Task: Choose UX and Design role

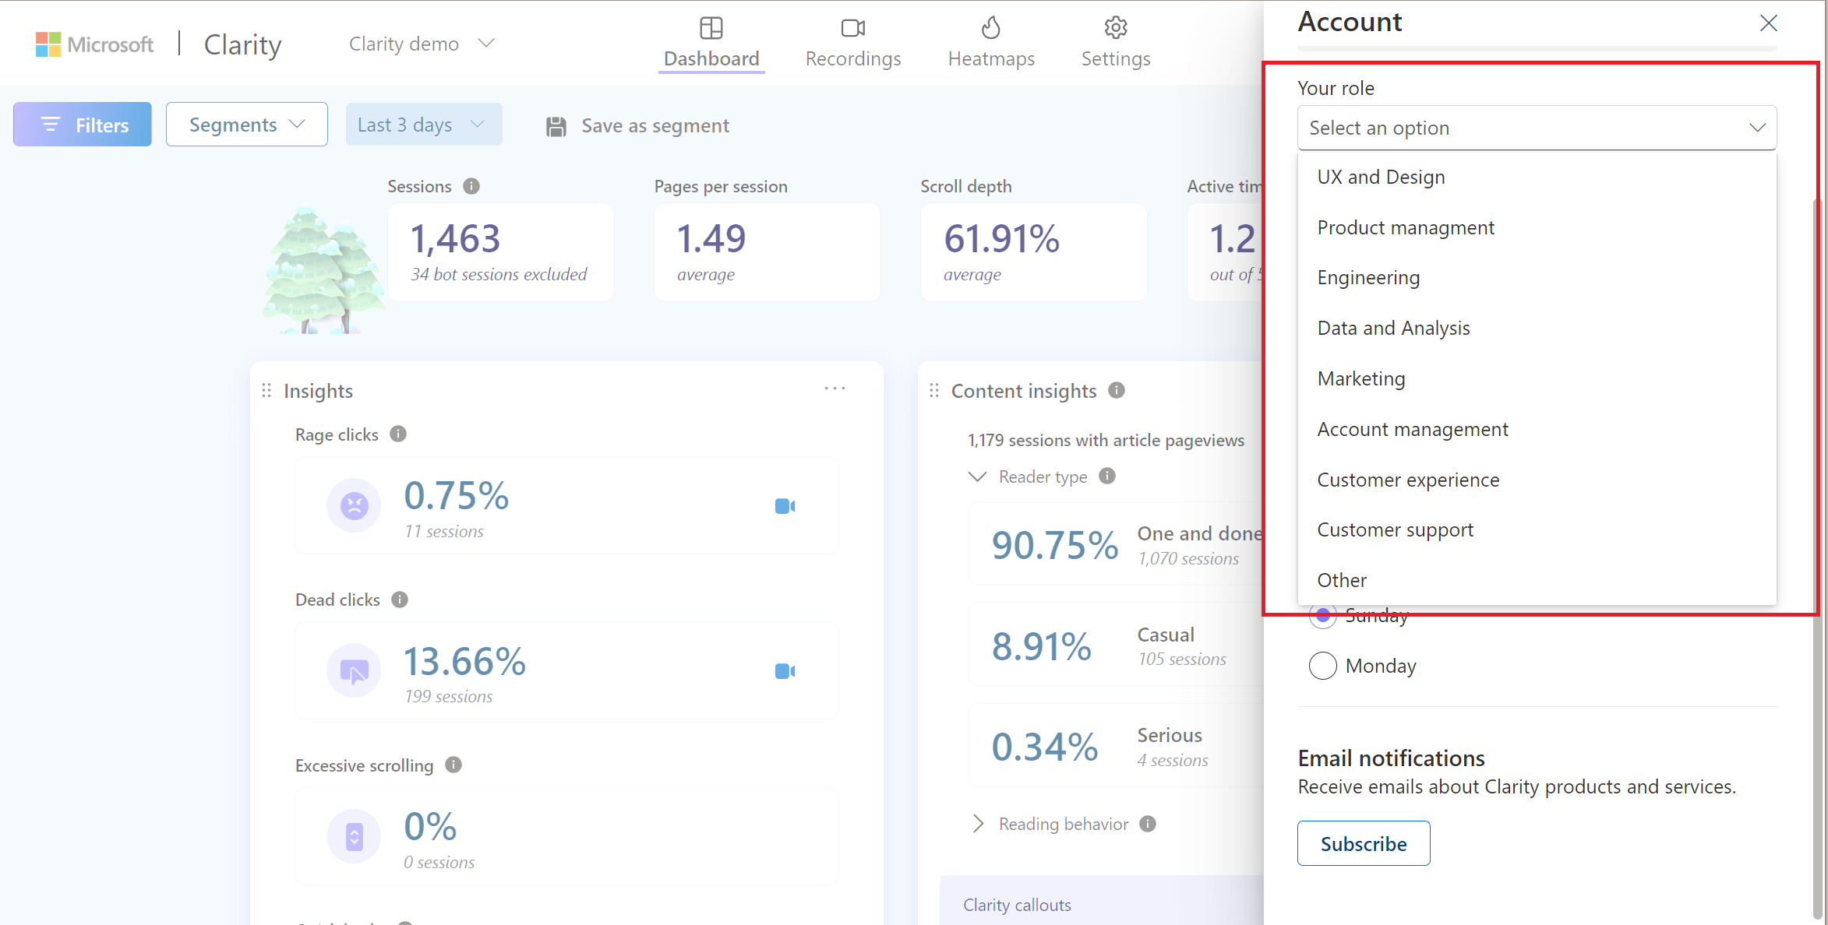Action: (x=1537, y=178)
